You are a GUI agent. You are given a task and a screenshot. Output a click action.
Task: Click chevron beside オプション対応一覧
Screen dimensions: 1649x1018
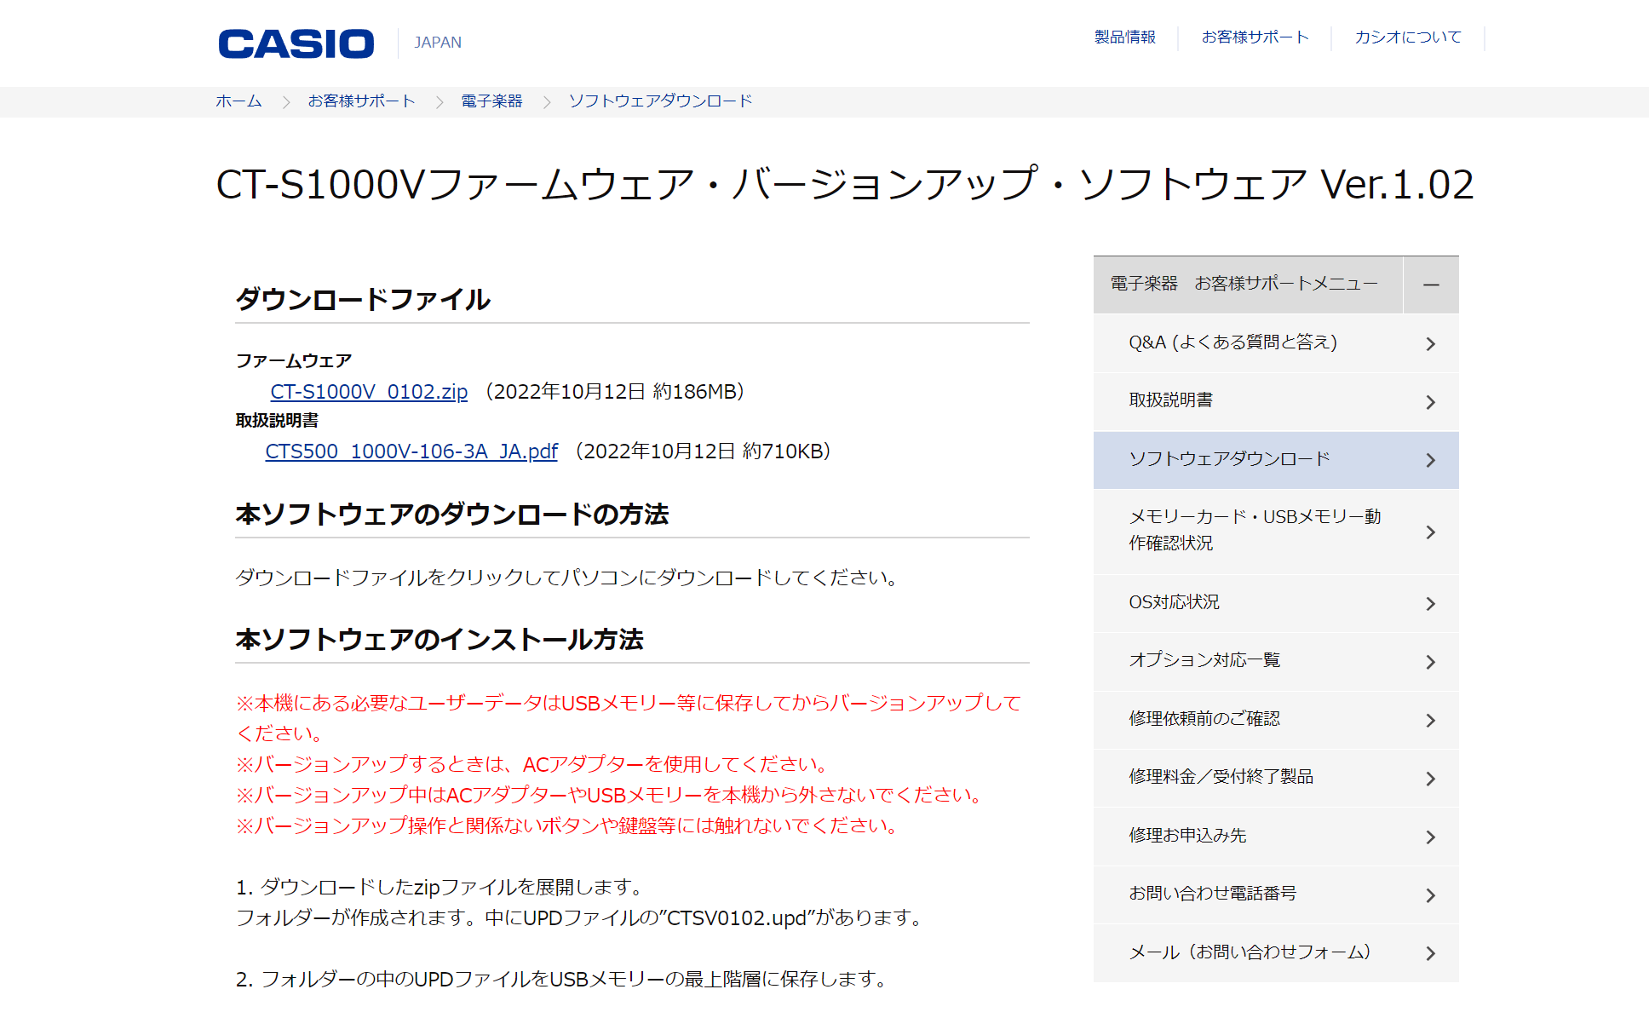point(1430,661)
